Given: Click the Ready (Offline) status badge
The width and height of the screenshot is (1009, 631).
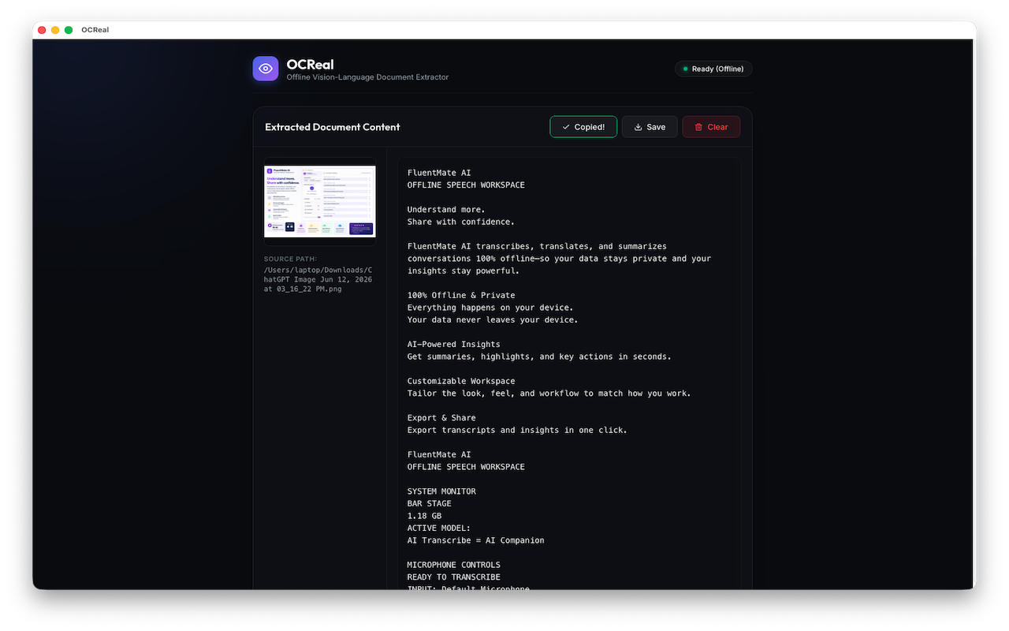Looking at the screenshot, I should pyautogui.click(x=713, y=69).
